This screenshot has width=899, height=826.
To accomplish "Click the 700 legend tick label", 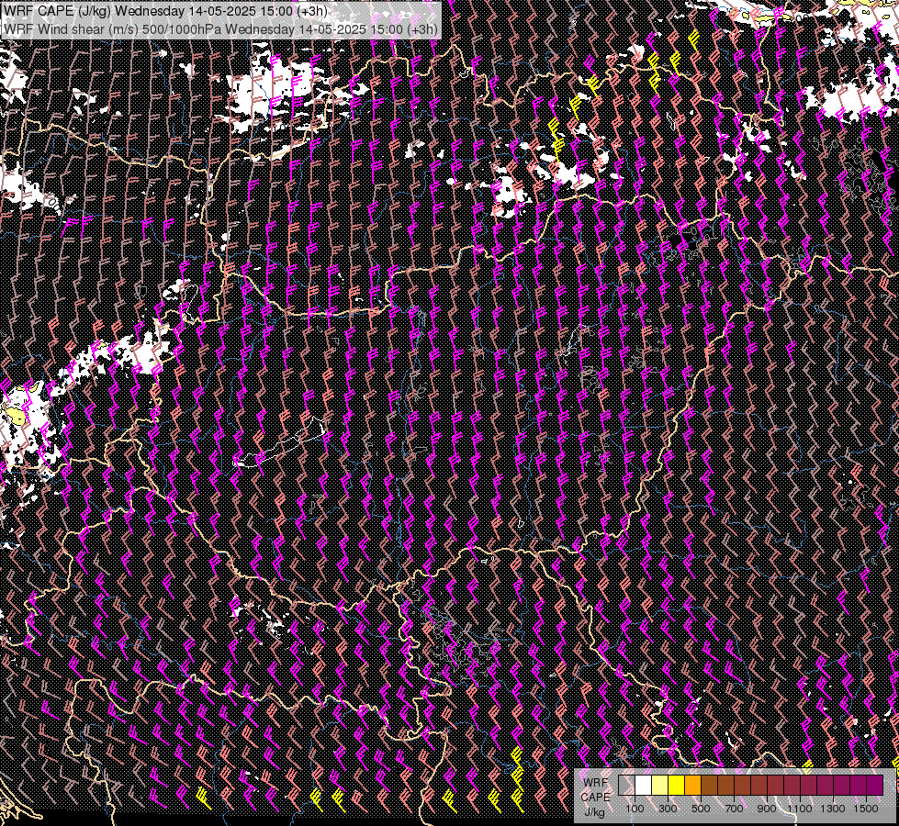I will tap(734, 809).
